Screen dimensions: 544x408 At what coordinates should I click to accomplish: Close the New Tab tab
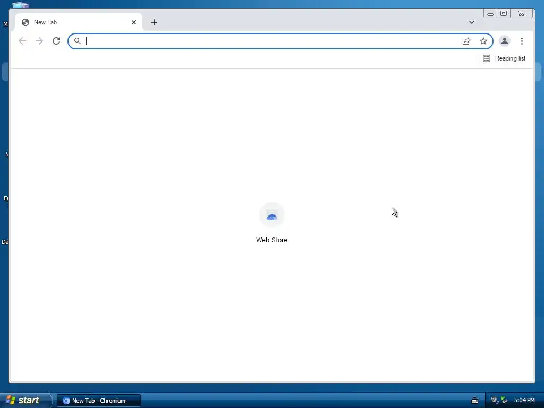(134, 22)
